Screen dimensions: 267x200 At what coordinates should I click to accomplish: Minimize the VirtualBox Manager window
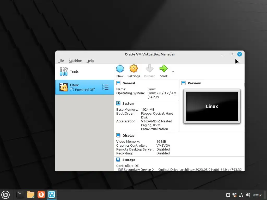click(x=224, y=54)
